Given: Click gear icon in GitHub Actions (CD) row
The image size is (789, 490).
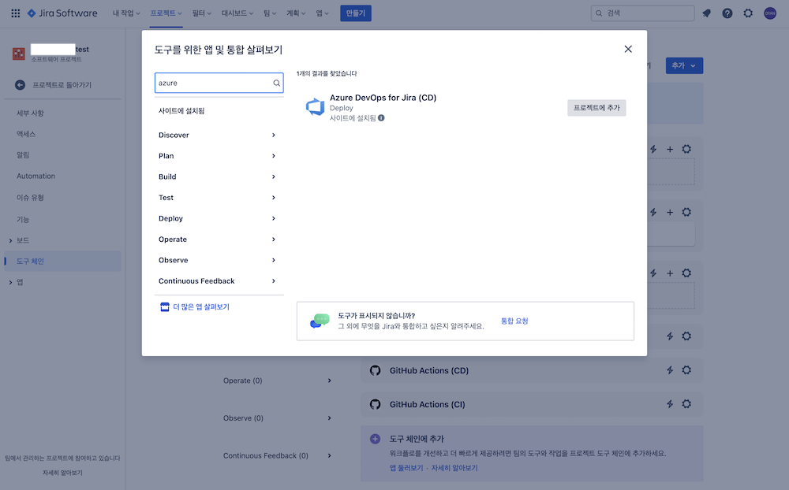Looking at the screenshot, I should pos(686,370).
